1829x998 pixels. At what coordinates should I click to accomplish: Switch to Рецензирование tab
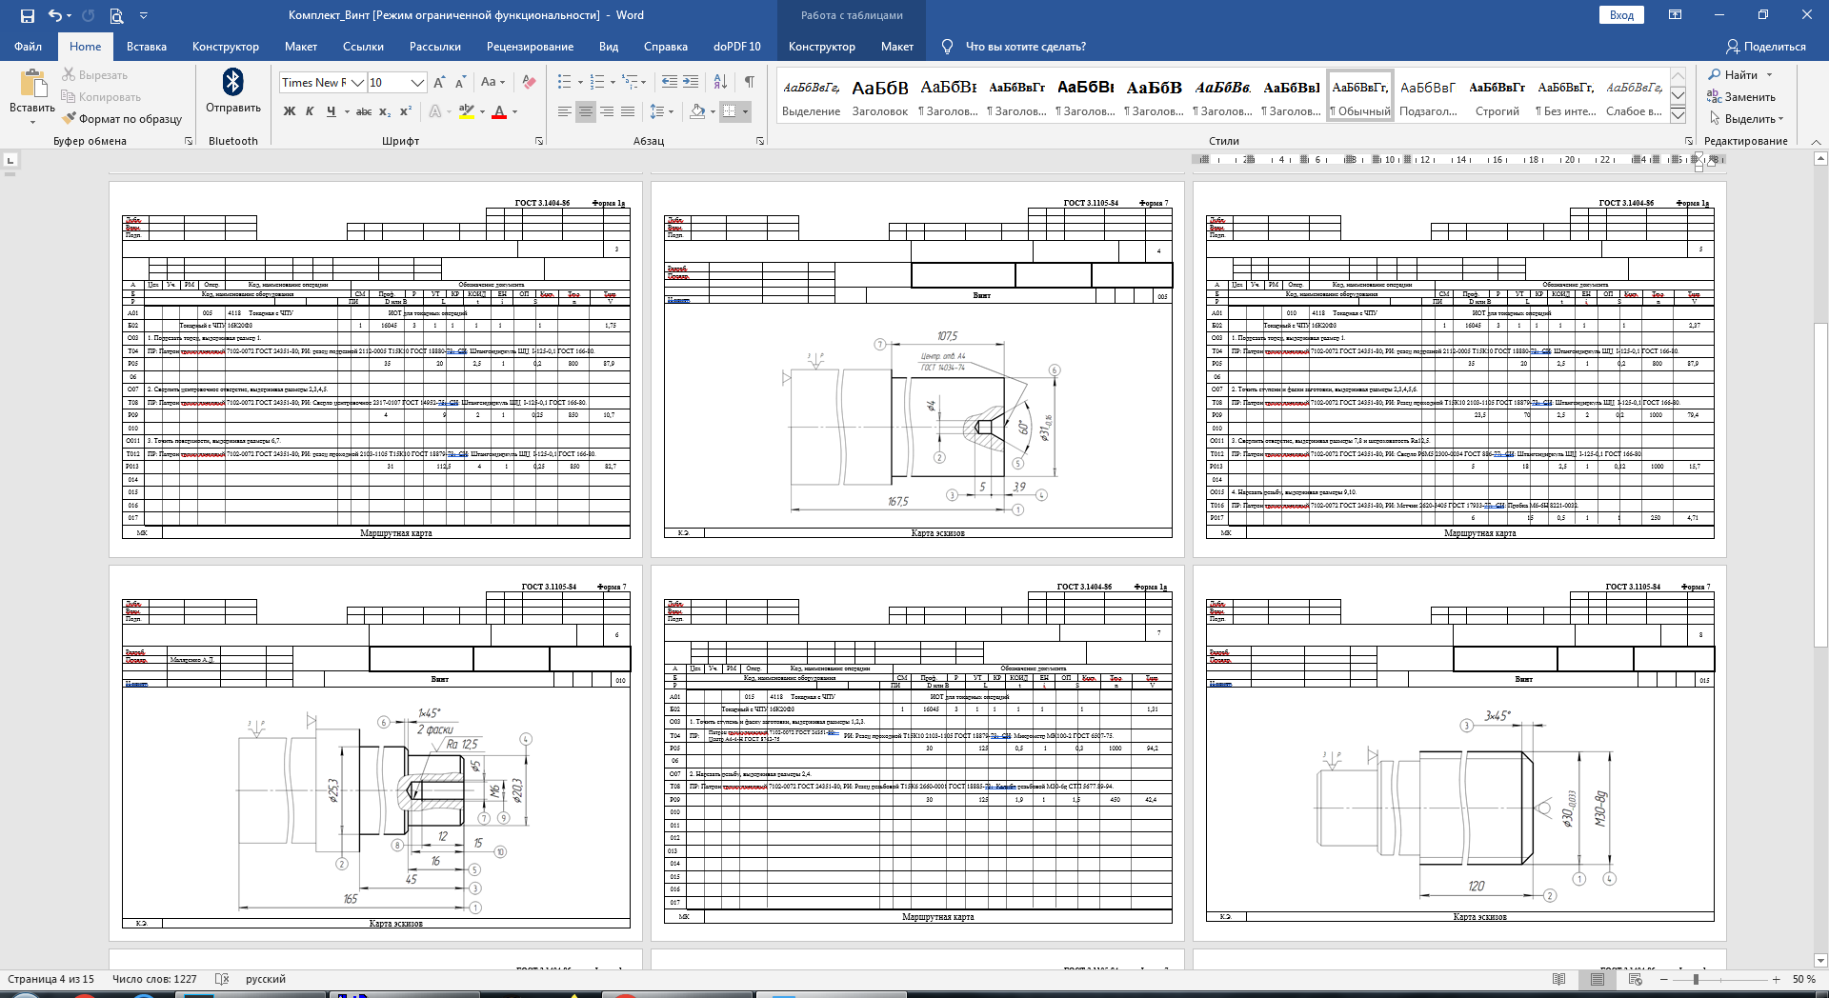[530, 47]
